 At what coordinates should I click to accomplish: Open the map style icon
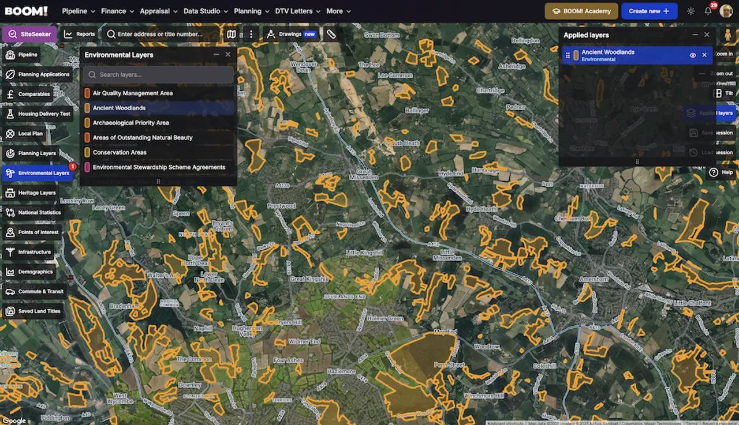point(231,34)
